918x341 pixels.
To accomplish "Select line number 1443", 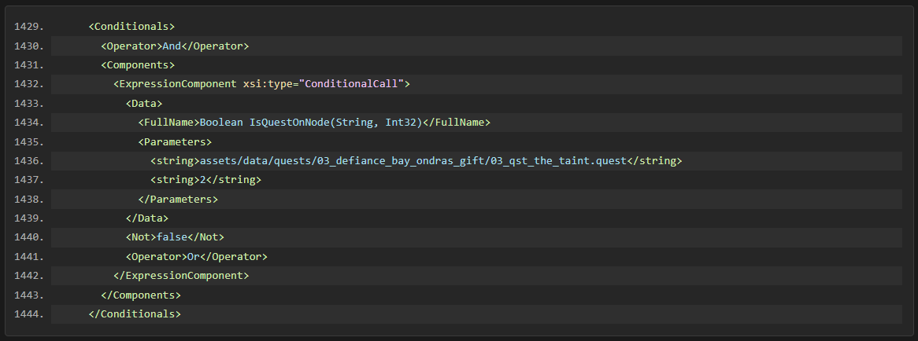I will click(28, 295).
